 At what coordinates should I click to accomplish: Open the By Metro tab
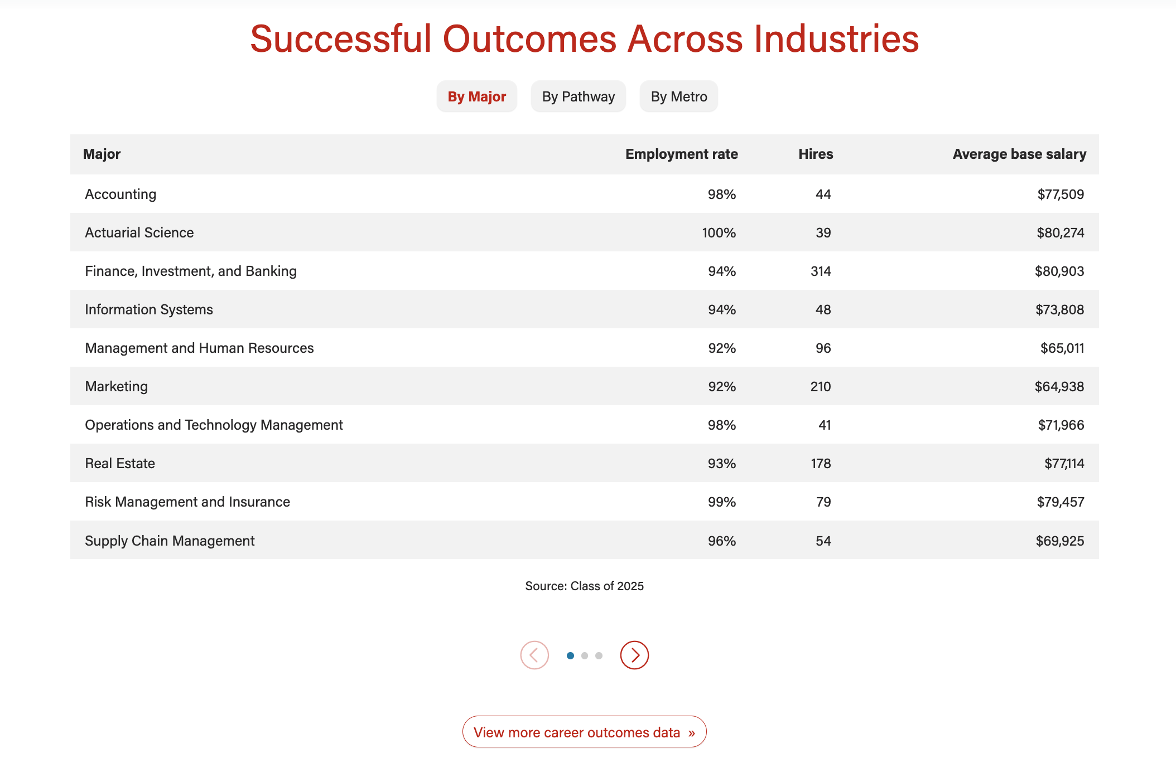[x=678, y=96]
